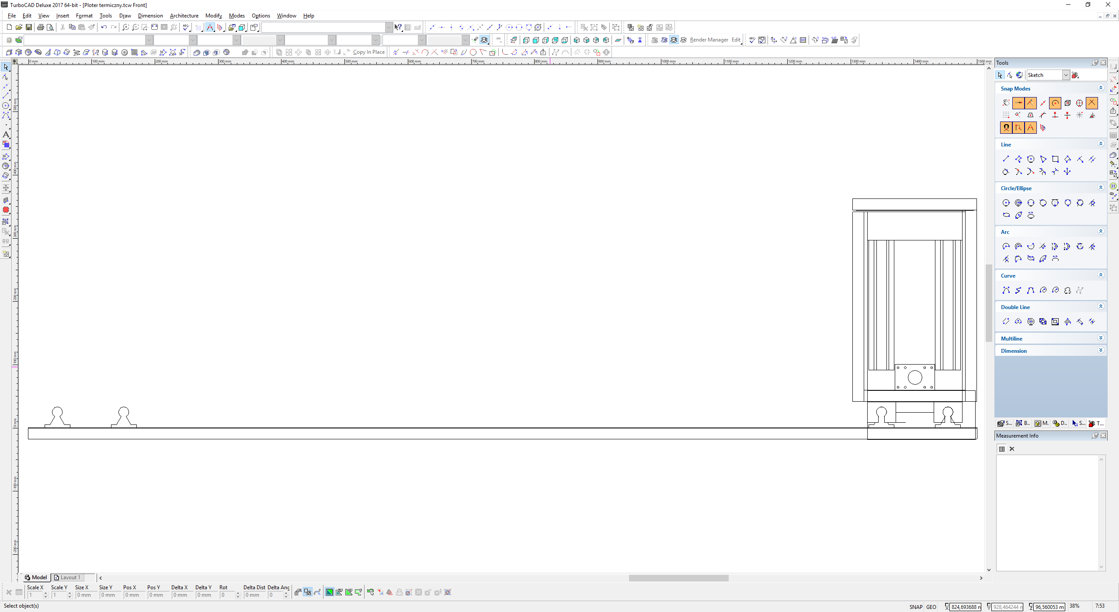Open the Architecture menu
The image size is (1119, 612).
pos(184,16)
